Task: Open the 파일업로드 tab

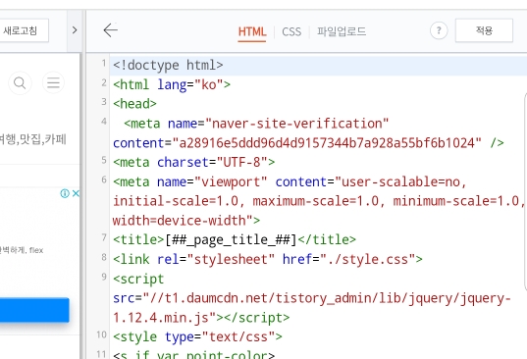Action: pyautogui.click(x=342, y=31)
